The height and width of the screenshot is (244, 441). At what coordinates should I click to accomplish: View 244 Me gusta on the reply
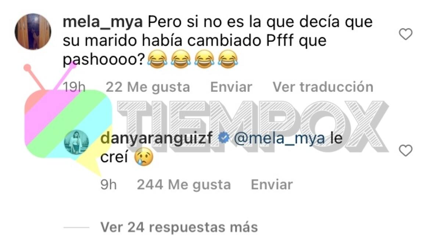[x=184, y=184]
